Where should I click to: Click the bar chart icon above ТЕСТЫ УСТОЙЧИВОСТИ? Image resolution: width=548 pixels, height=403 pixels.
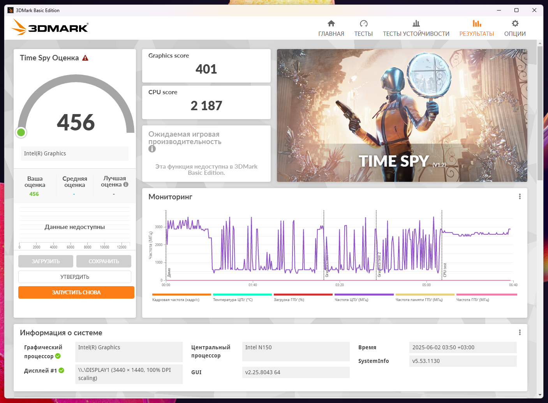tap(416, 23)
